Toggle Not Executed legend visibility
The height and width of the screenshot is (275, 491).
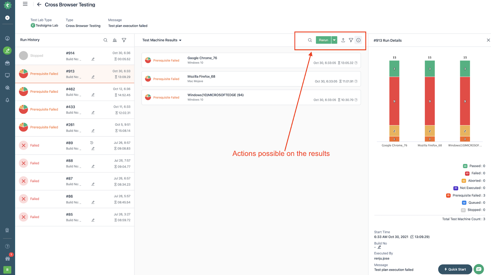tap(456, 188)
